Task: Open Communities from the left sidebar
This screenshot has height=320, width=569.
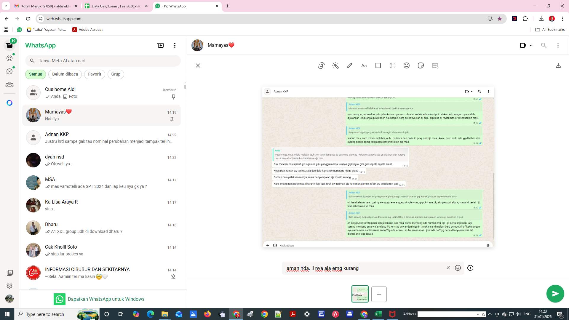Action: tap(9, 84)
